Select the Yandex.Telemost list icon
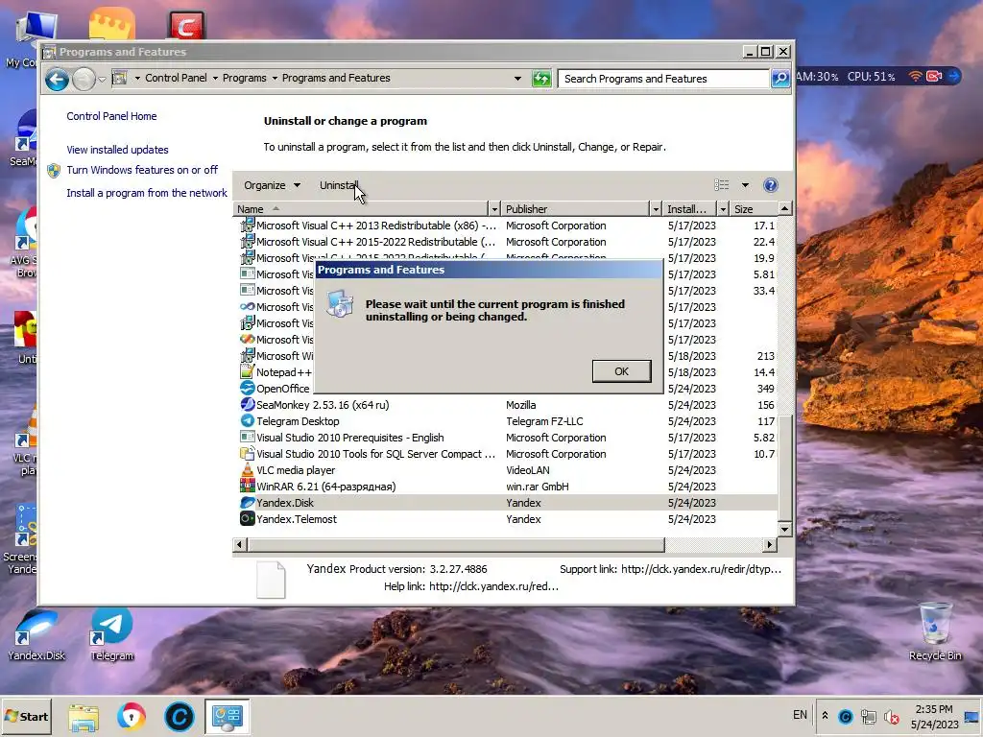Viewport: 983px width, 737px height. pyautogui.click(x=248, y=519)
